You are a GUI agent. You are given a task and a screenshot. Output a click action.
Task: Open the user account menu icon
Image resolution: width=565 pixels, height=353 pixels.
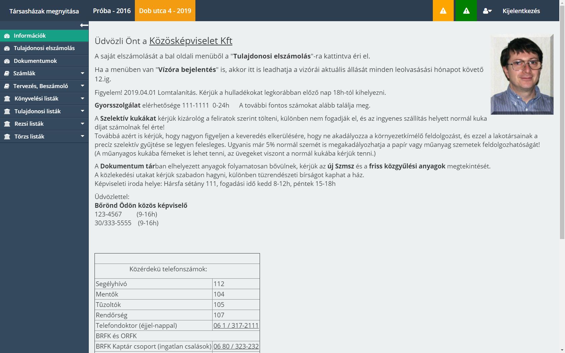[487, 11]
